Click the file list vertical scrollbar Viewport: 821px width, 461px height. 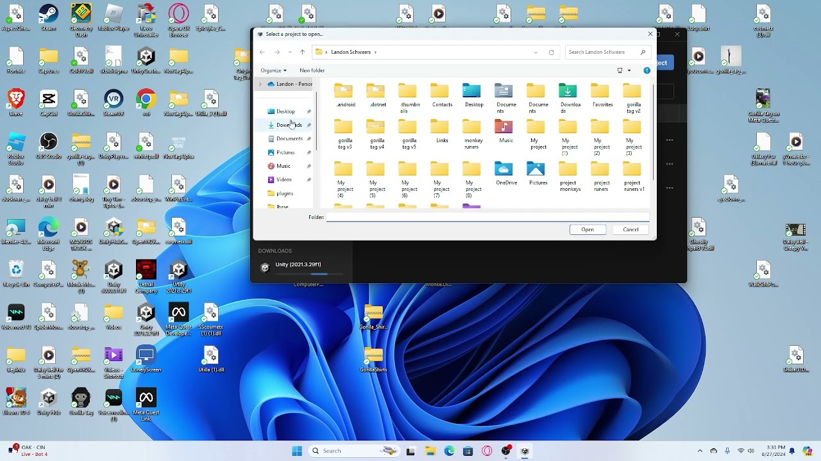click(653, 131)
